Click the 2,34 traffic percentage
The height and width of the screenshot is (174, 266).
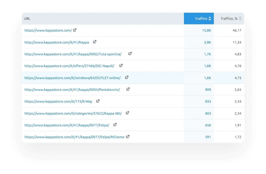238,113
